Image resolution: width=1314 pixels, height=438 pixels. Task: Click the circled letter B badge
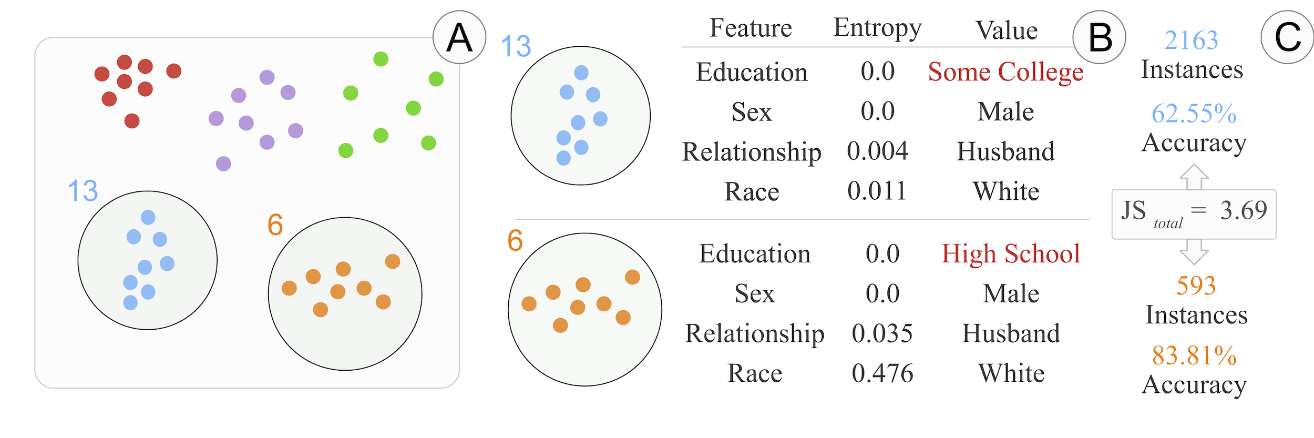(x=1099, y=37)
